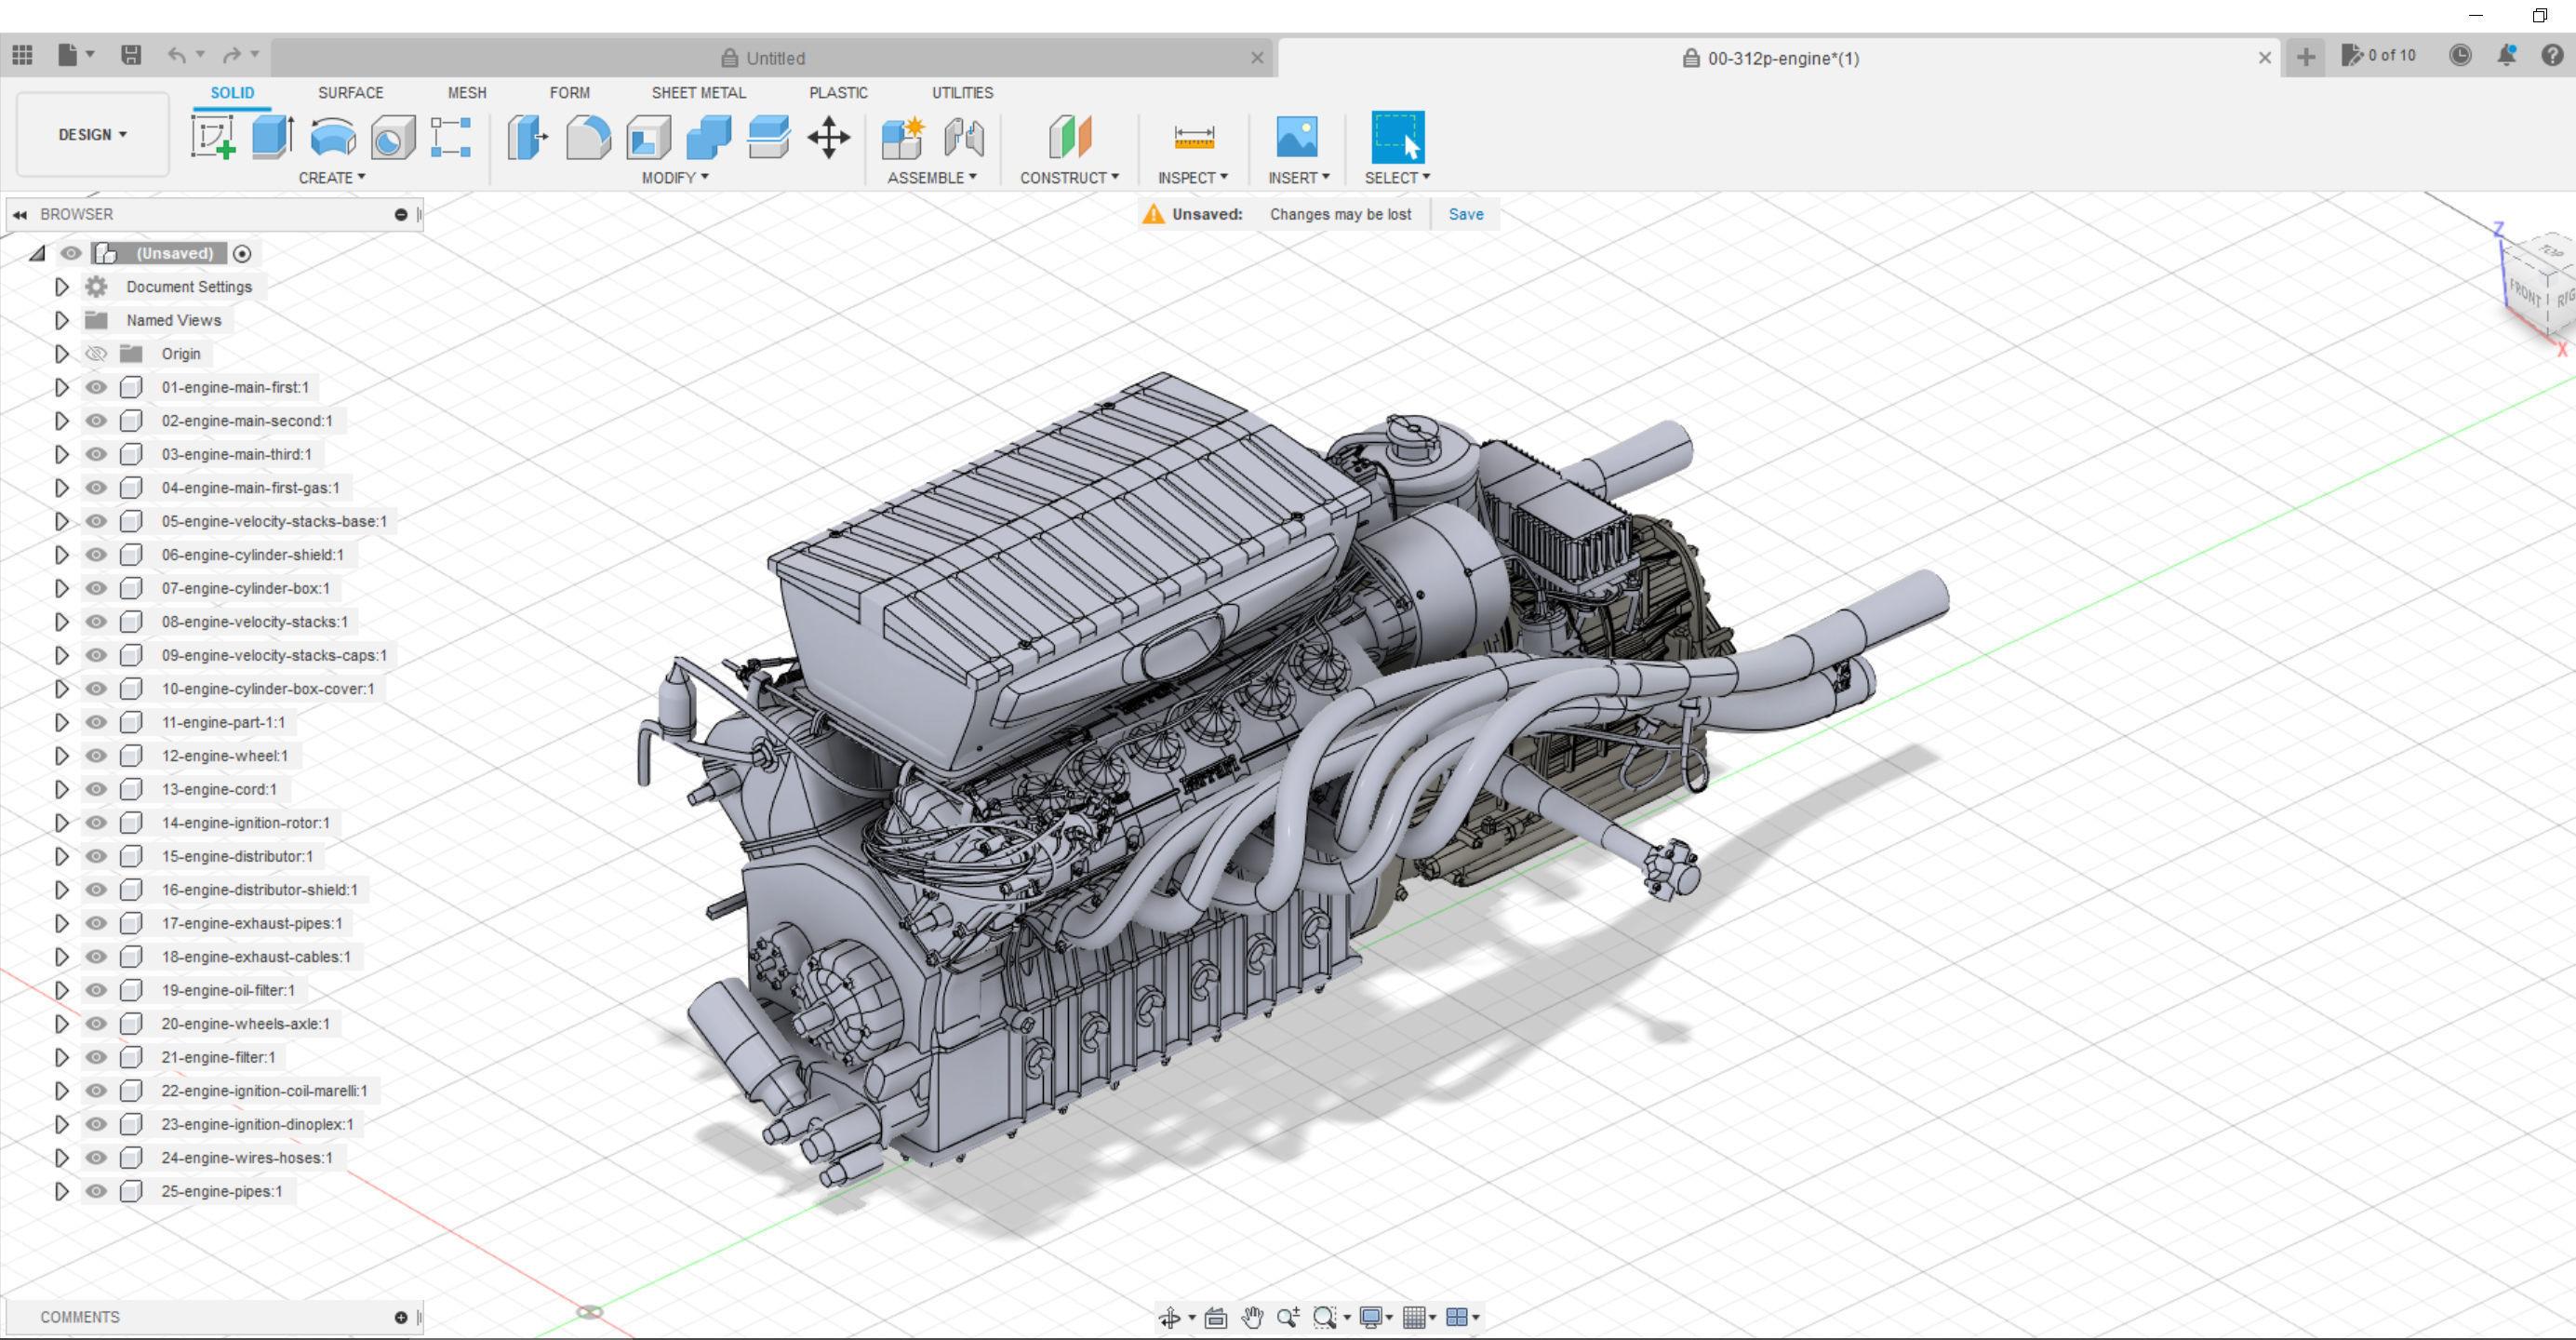
Task: Show the hidden Origin folder
Action: click(x=96, y=354)
